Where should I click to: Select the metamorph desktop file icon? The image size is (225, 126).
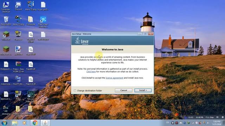pyautogui.click(x=6, y=81)
